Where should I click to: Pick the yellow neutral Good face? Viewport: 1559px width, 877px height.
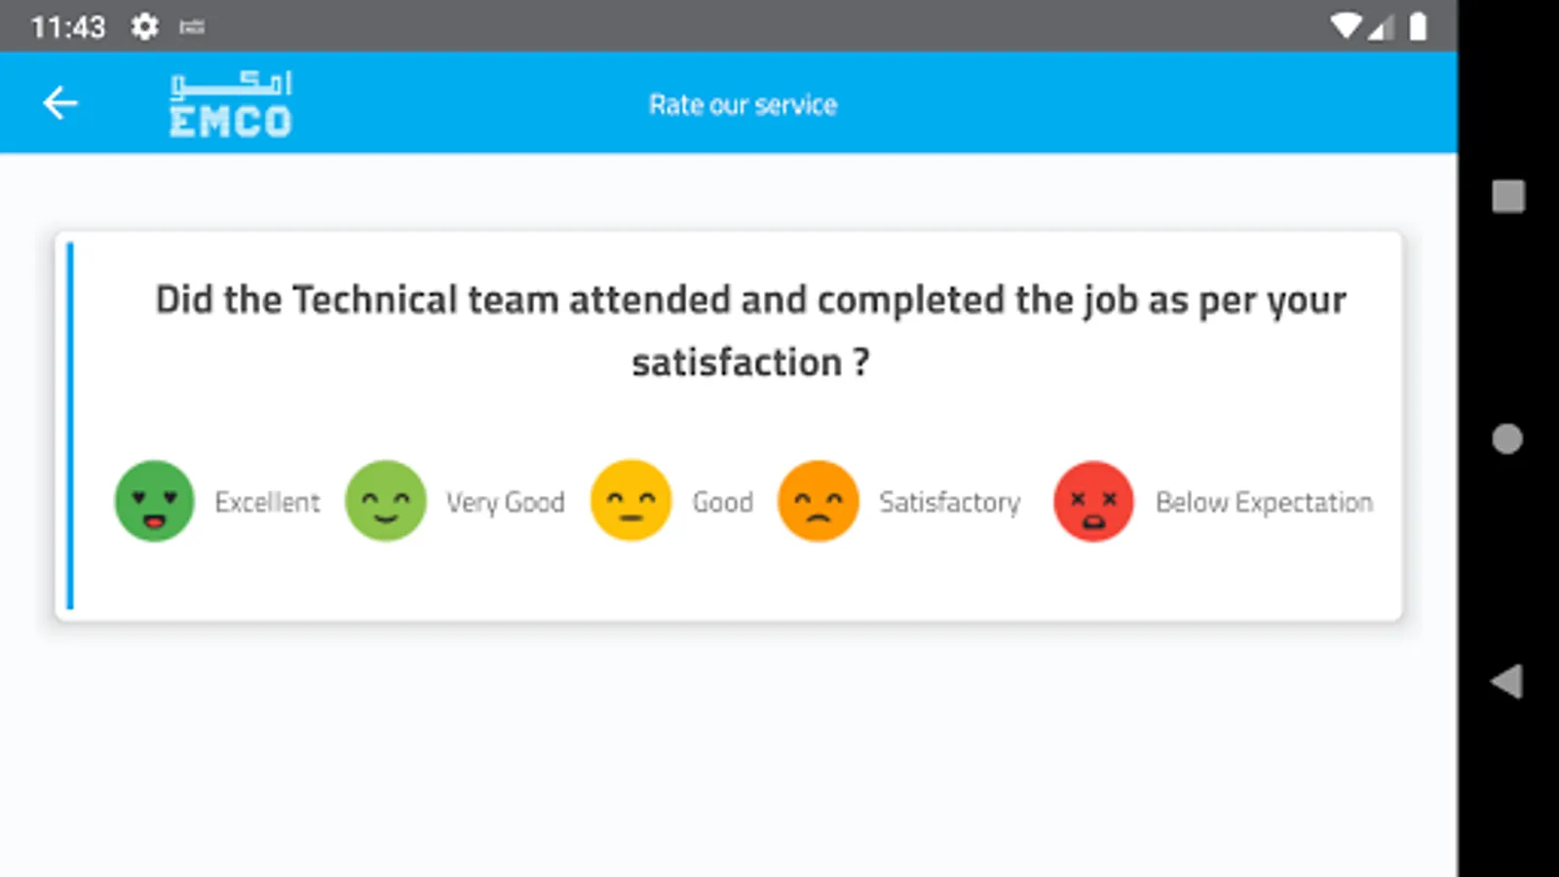631,501
